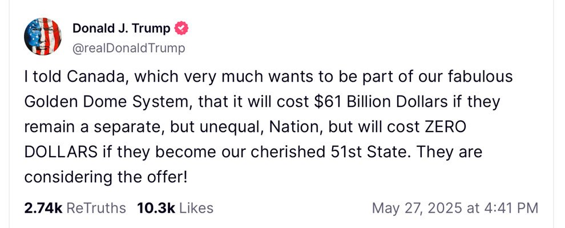Click the Likes label
Screen dimensions: 565x228
click(196, 208)
